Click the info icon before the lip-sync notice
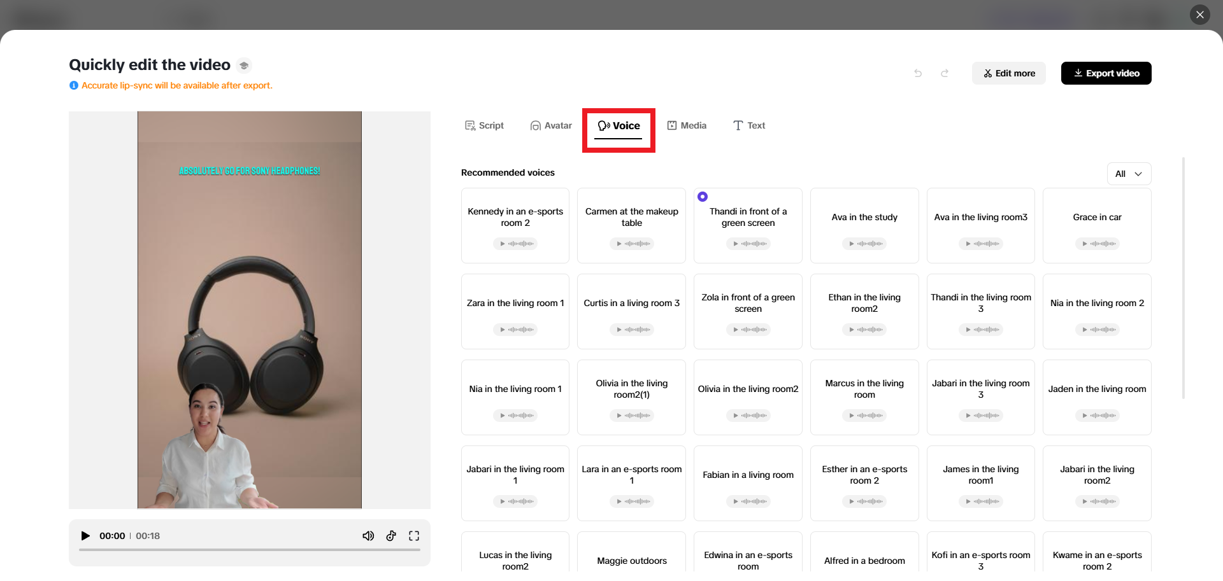Viewport: 1223px width, 581px height. coord(74,85)
